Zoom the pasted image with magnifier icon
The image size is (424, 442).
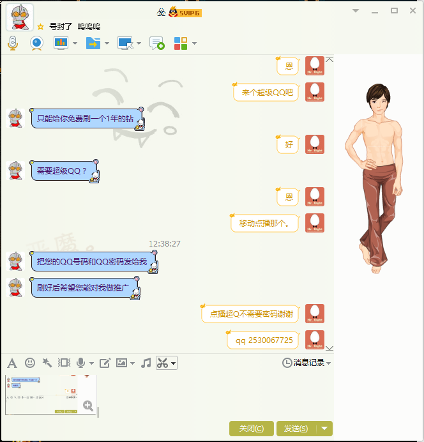tap(88, 406)
